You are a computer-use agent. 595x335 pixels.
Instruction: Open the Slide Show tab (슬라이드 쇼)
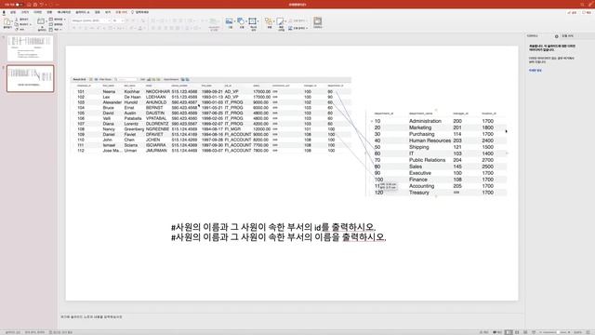point(82,12)
